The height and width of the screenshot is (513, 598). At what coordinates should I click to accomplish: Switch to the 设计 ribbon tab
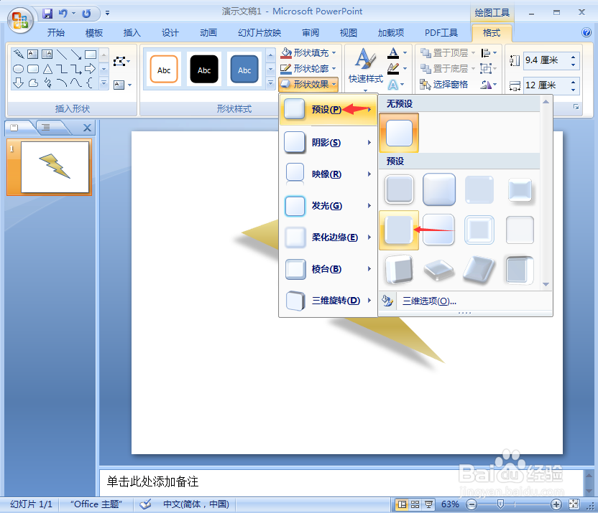[x=170, y=33]
